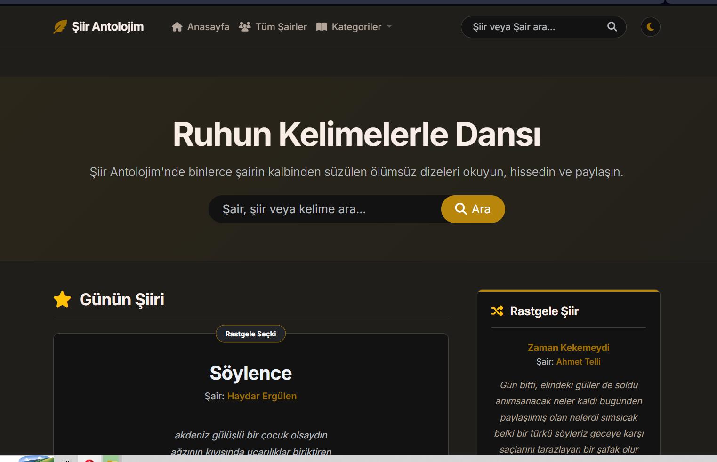Screen dimensions: 717x462
Task: Click the home icon beside Anasayfa
Action: pyautogui.click(x=177, y=27)
